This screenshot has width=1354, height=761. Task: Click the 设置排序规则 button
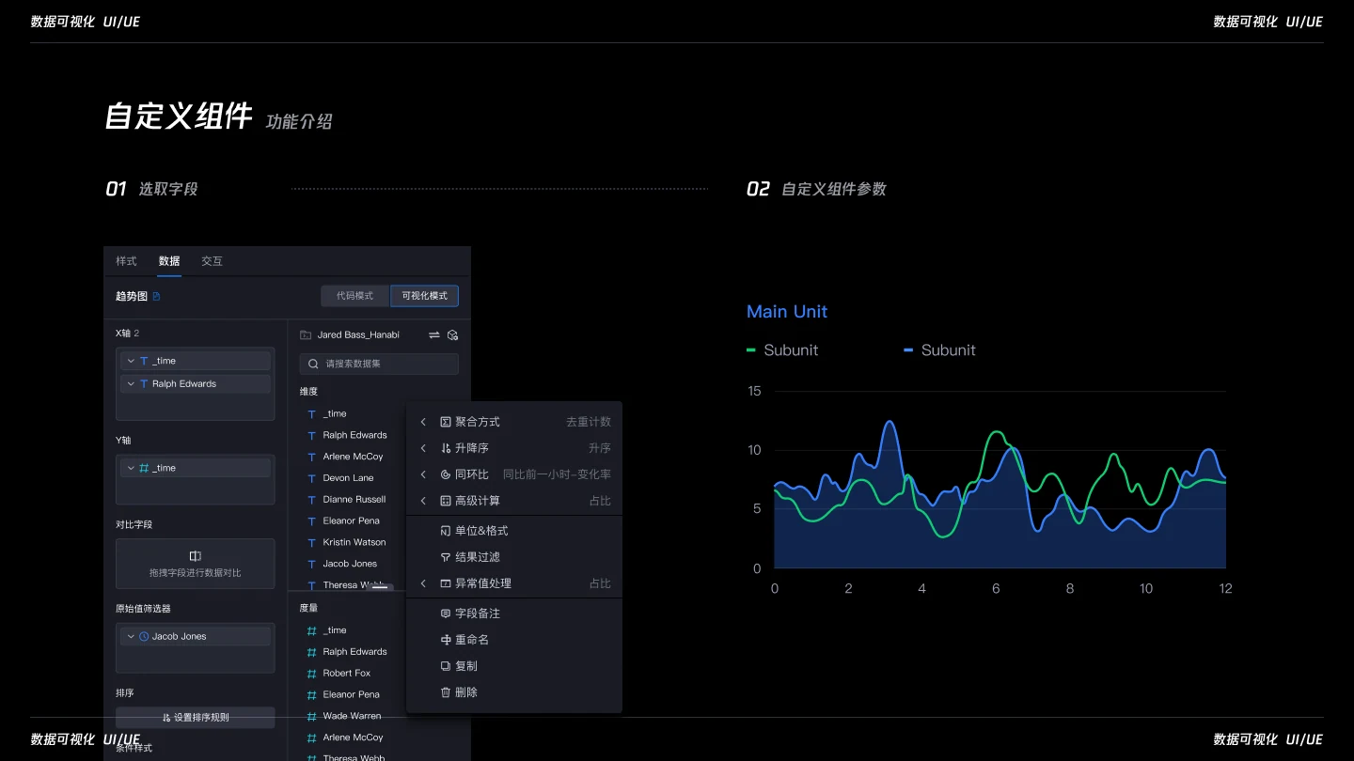pyautogui.click(x=196, y=718)
